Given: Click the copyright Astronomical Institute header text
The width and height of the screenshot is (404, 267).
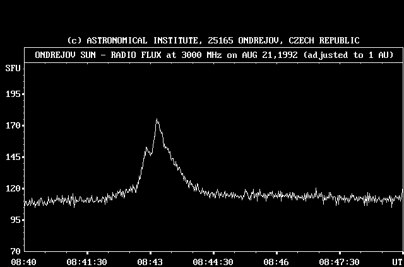Looking at the screenshot, I should point(213,40).
